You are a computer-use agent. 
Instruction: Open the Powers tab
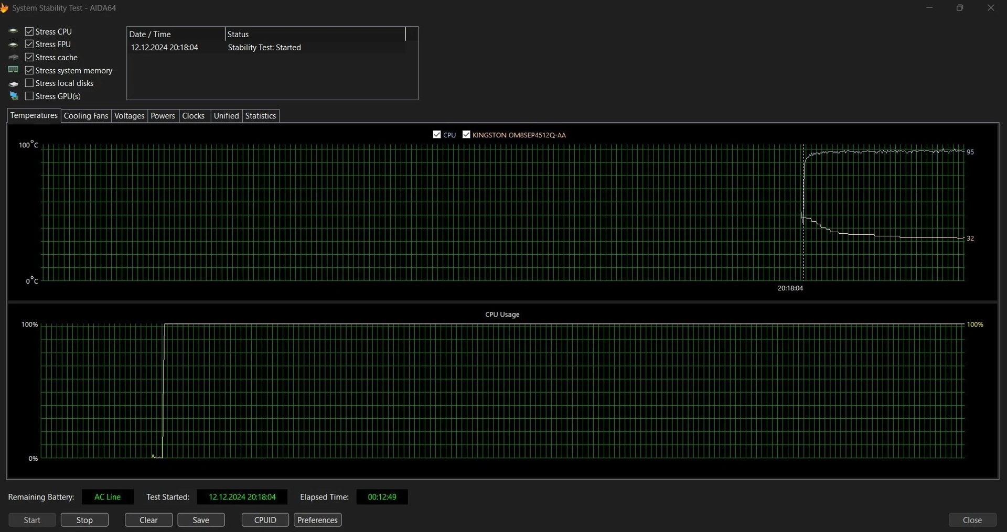[x=163, y=116]
